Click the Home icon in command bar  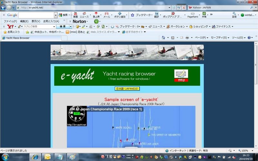click(163, 38)
